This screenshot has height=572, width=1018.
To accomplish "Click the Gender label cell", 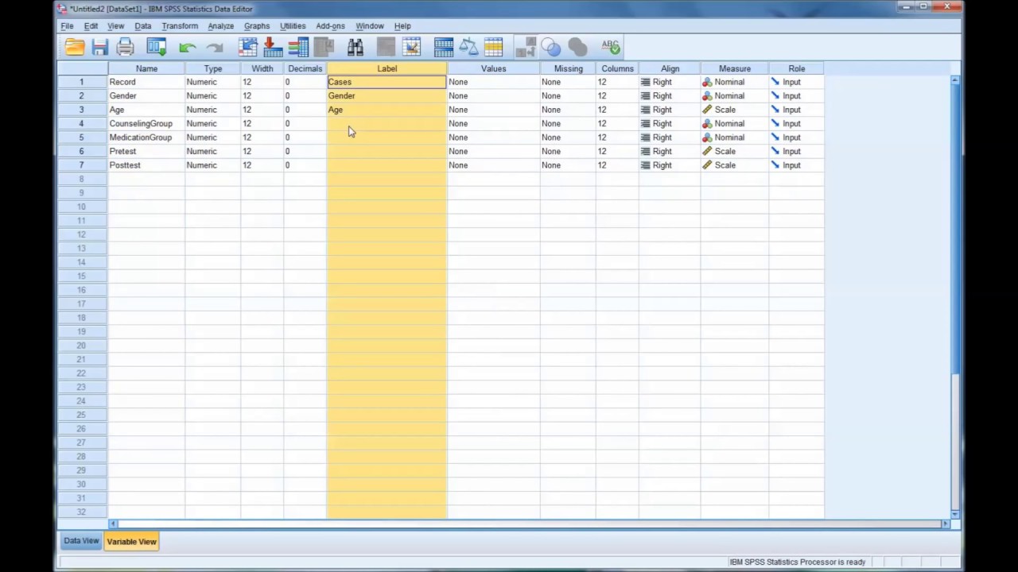I will coord(387,95).
